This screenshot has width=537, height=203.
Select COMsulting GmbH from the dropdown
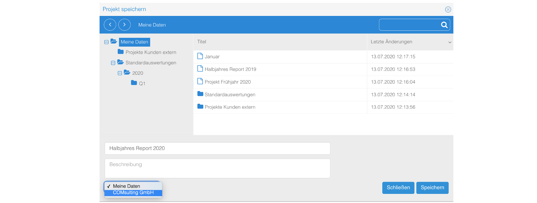pos(133,193)
